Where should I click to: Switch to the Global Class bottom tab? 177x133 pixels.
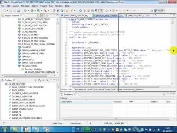point(67,89)
